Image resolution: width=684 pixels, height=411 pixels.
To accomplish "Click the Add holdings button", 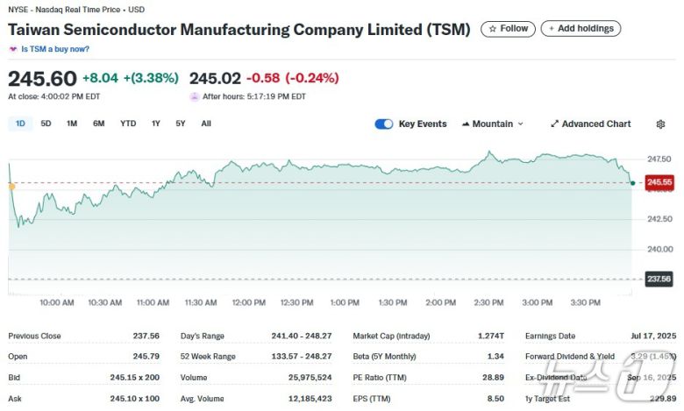I will click(581, 29).
